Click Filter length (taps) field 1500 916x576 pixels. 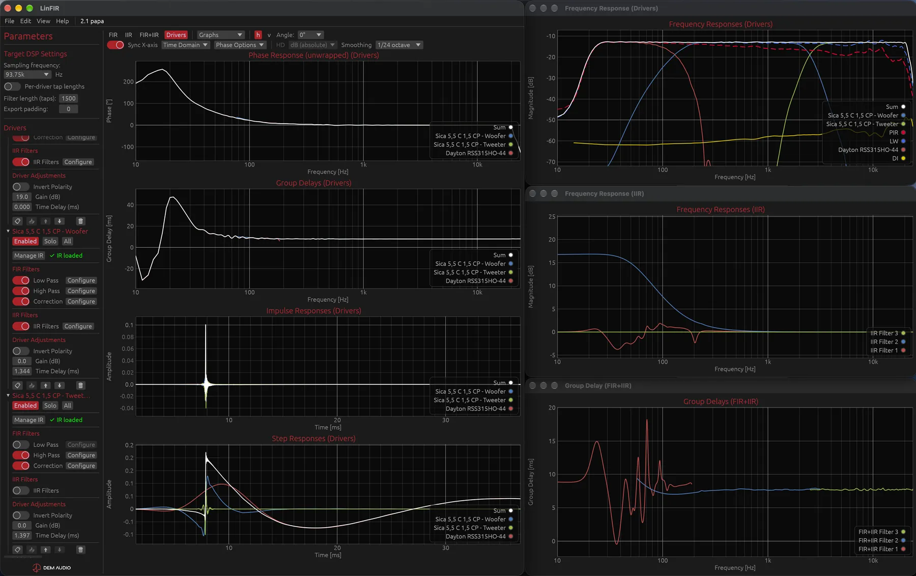68,98
